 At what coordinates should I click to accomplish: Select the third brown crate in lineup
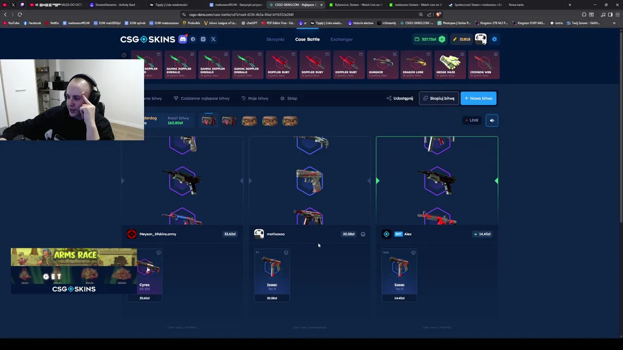(x=249, y=121)
